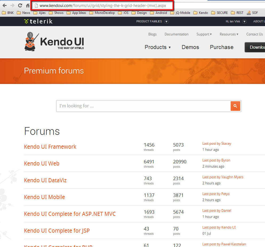The height and width of the screenshot is (247, 265).
Task: Open the SOF Stack Overflow bookmark
Action: click(252, 13)
